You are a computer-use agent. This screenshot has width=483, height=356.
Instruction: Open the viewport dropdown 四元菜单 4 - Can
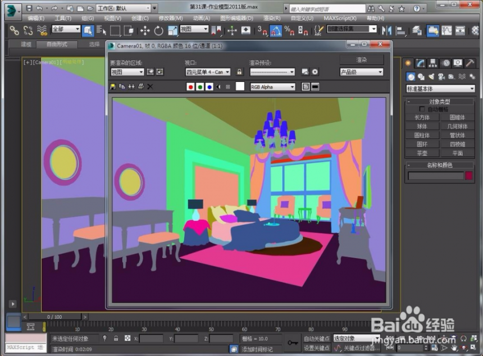(208, 72)
